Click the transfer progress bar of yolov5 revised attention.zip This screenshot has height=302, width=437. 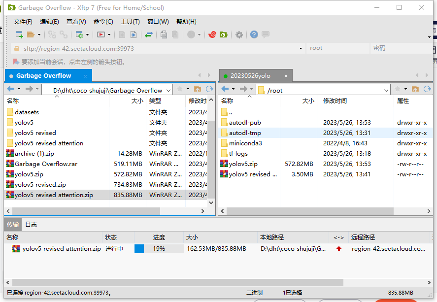point(160,249)
